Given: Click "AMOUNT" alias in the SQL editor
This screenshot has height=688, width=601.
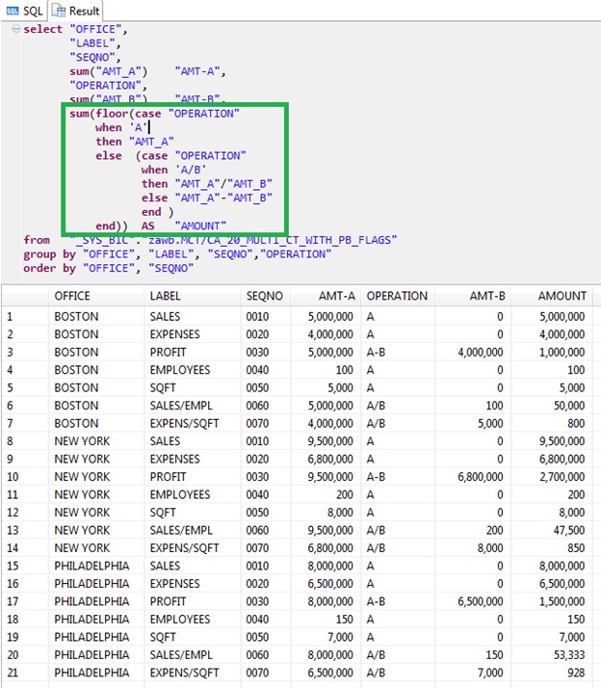Looking at the screenshot, I should pyautogui.click(x=200, y=226).
